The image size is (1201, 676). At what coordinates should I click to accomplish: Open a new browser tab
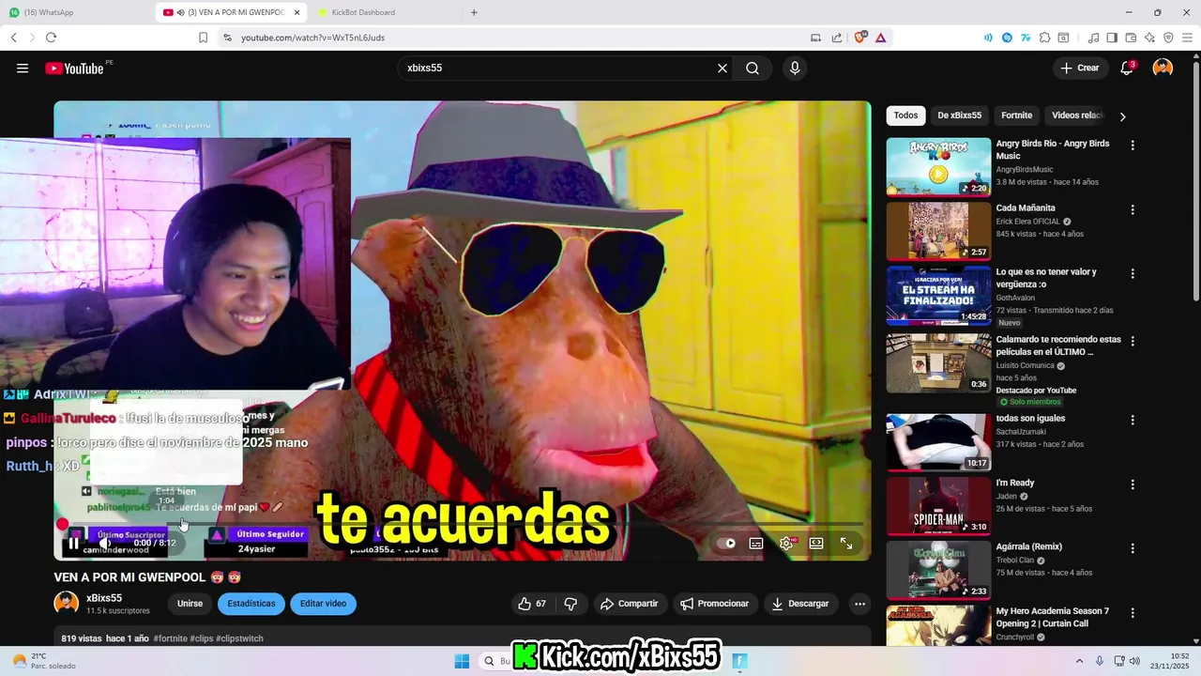click(x=474, y=12)
